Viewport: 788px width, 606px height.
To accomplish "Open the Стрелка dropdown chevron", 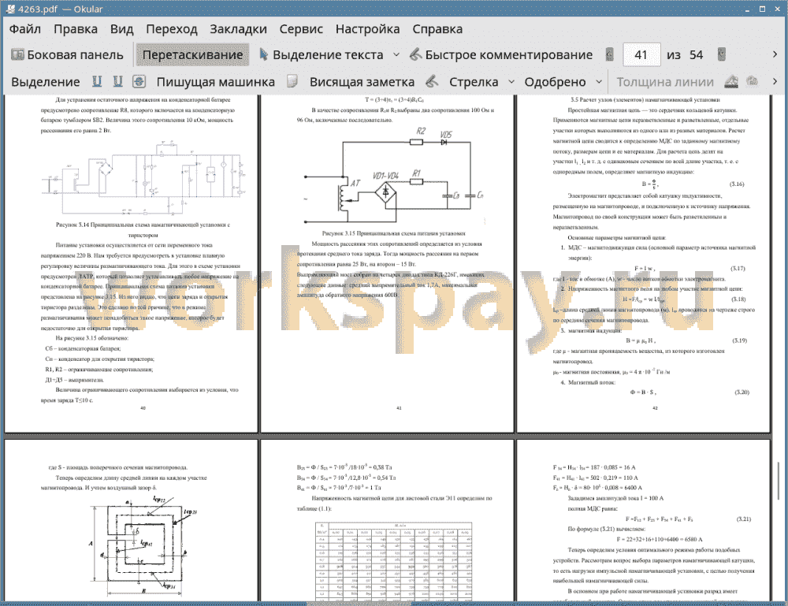I will click(511, 82).
